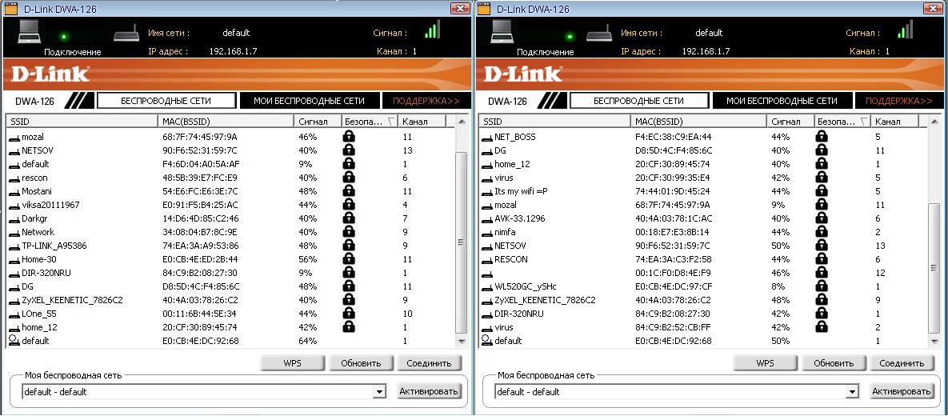948x420 pixels.
Task: Click lock icon in right window's RESCON row
Action: pyautogui.click(x=822, y=259)
